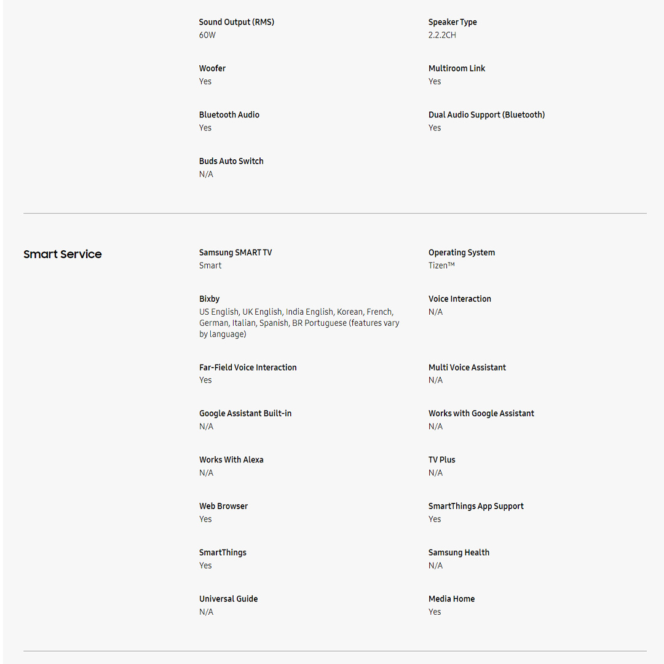Click the TV Plus spec label
Image resolution: width=664 pixels, height=664 pixels.
(x=442, y=460)
